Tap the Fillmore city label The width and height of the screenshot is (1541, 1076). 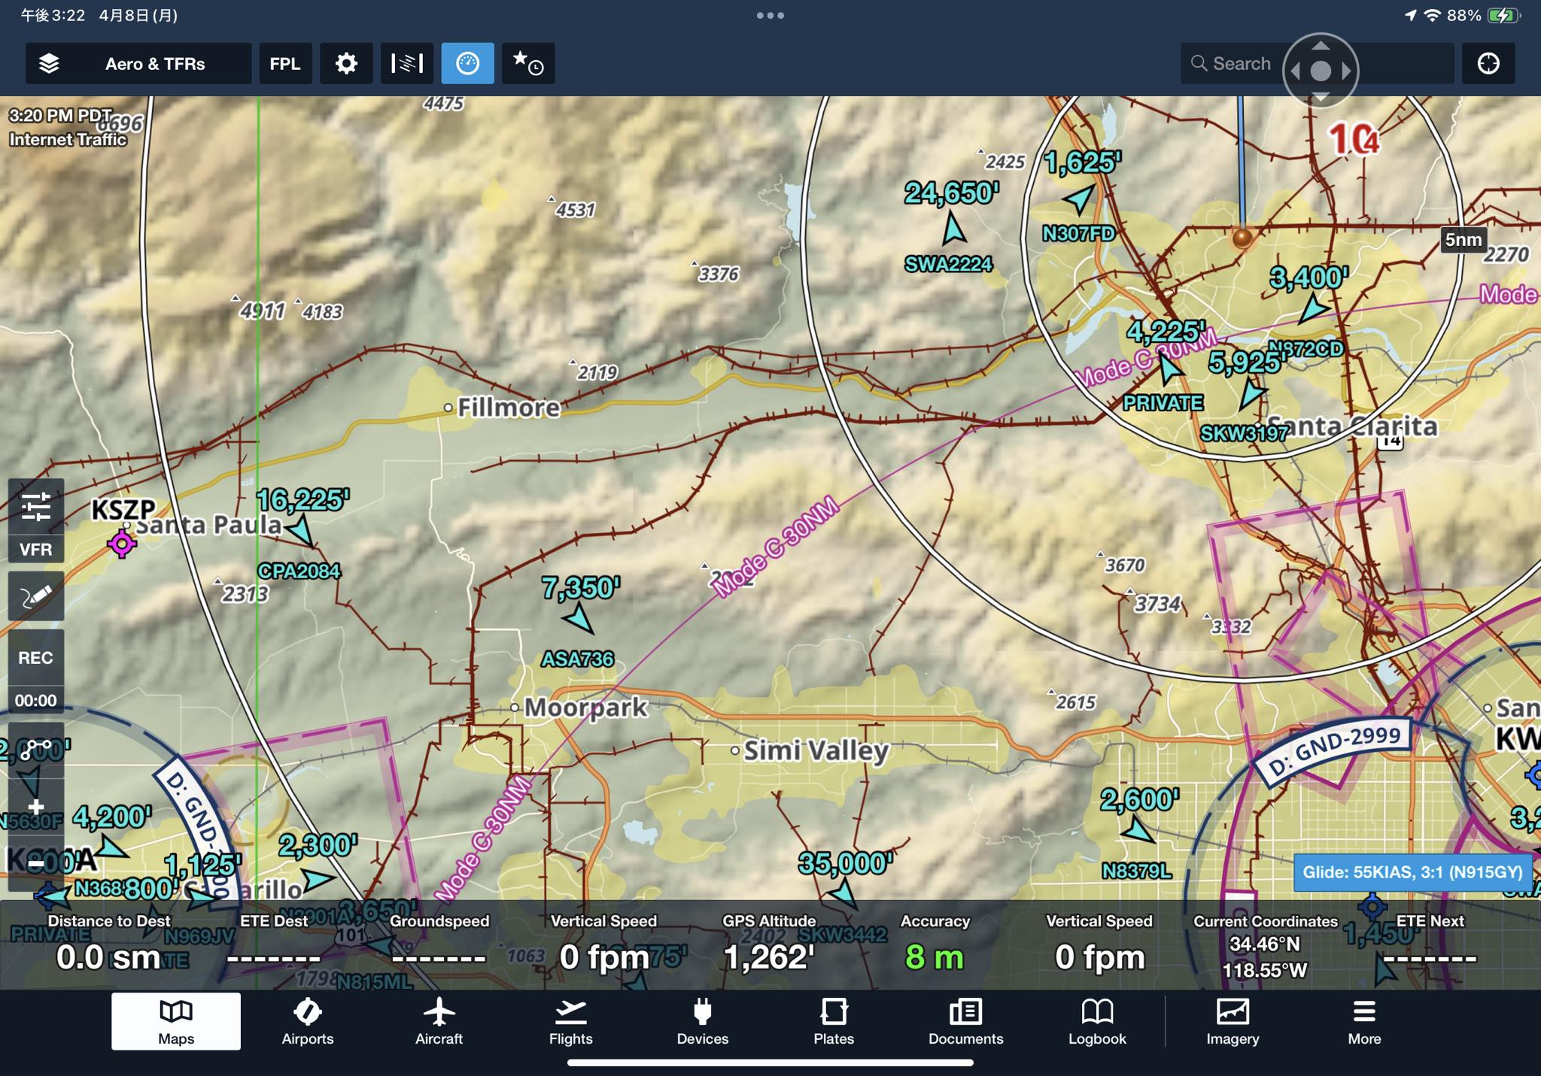point(509,408)
